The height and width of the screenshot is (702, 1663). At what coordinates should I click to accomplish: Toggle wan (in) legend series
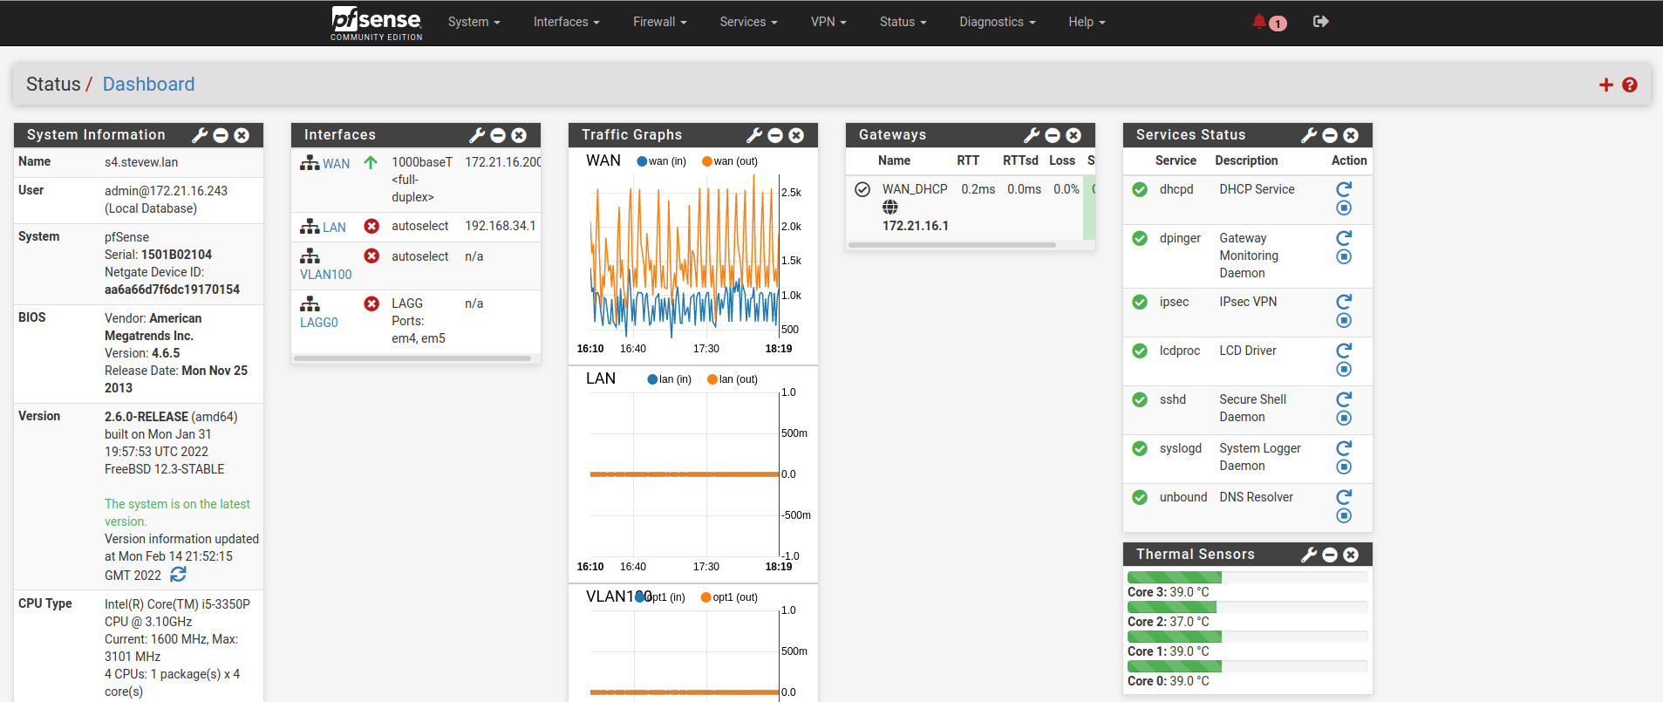click(662, 161)
